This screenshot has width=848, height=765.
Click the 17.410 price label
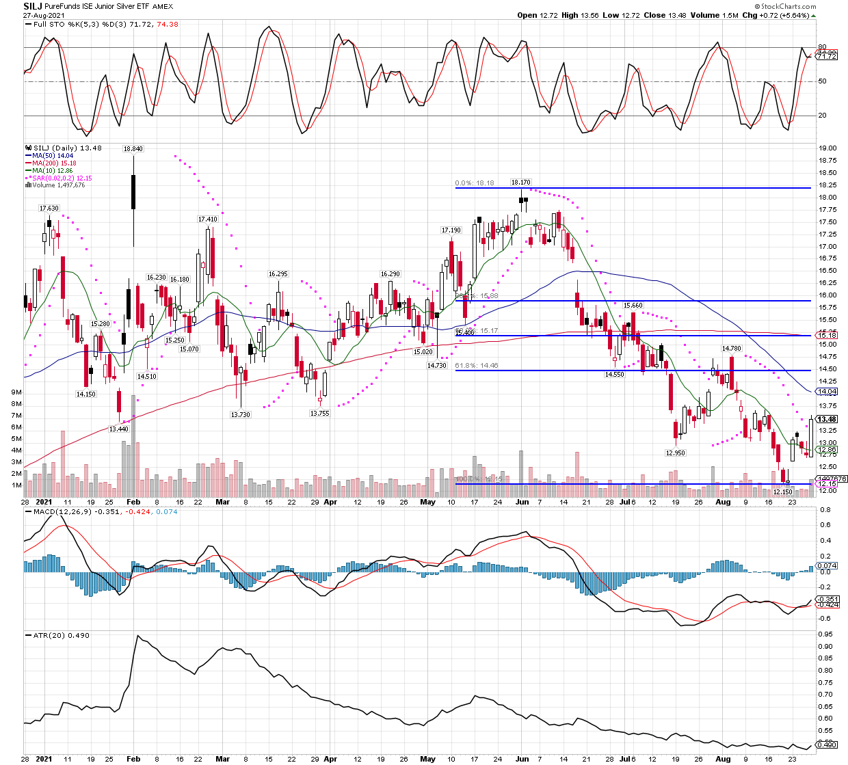click(x=208, y=219)
